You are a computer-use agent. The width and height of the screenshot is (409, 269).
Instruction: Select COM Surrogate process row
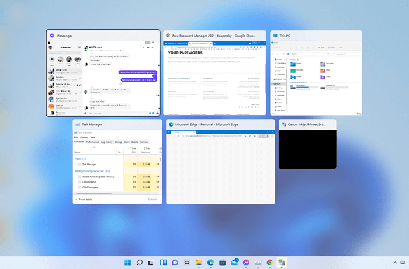point(117,187)
